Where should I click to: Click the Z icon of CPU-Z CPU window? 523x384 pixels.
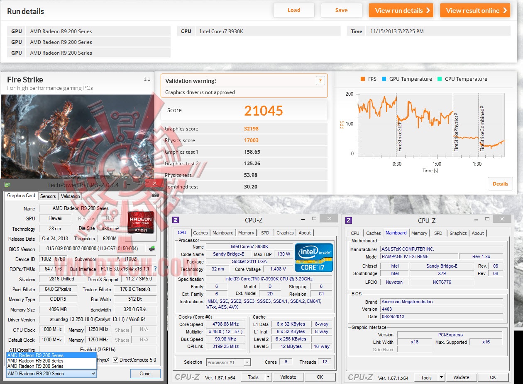(176, 220)
